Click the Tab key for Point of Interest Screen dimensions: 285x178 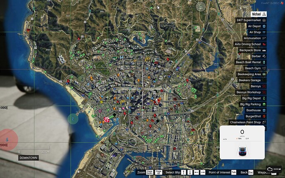[x=234, y=172]
